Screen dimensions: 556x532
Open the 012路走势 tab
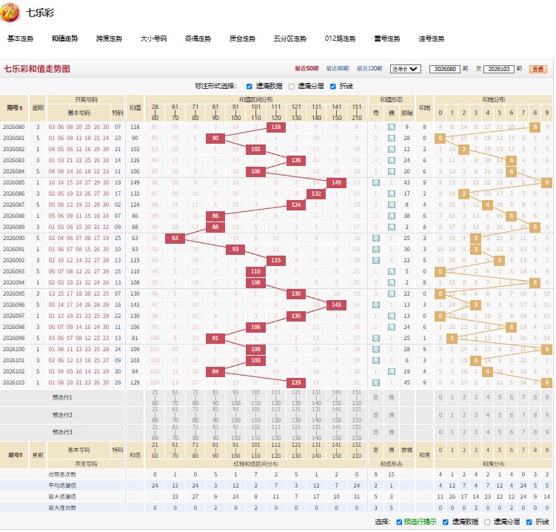coord(340,39)
